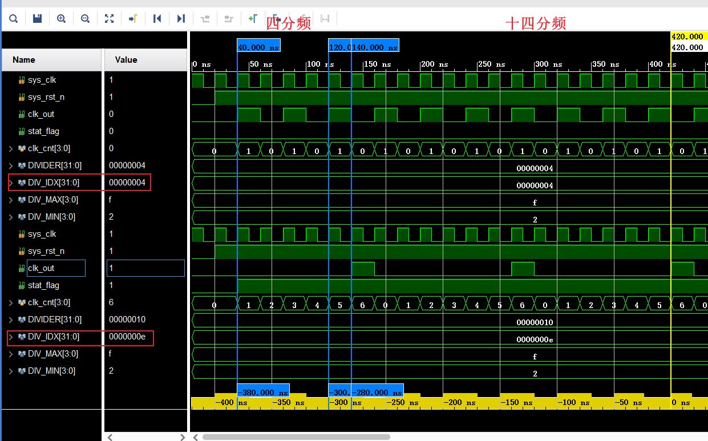Image resolution: width=708 pixels, height=441 pixels.
Task: Click the blue 40.000 ns marker label
Action: pyautogui.click(x=258, y=48)
